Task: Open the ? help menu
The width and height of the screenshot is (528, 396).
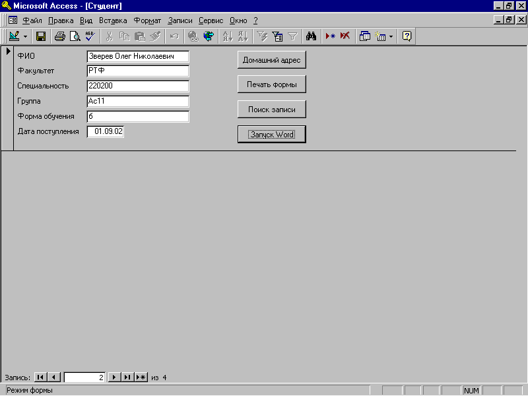Action: tap(255, 20)
